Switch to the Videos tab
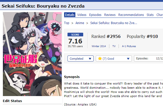 (x=82, y=15)
